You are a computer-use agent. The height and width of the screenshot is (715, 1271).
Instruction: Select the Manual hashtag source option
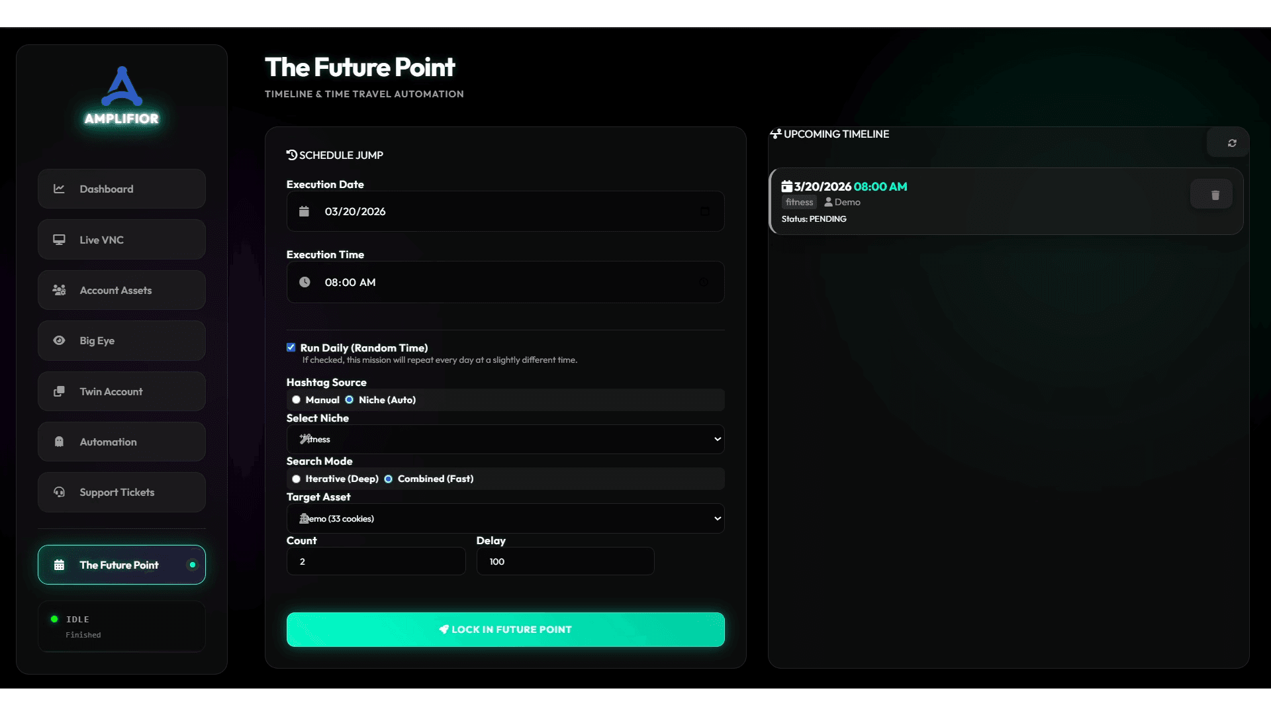point(297,400)
